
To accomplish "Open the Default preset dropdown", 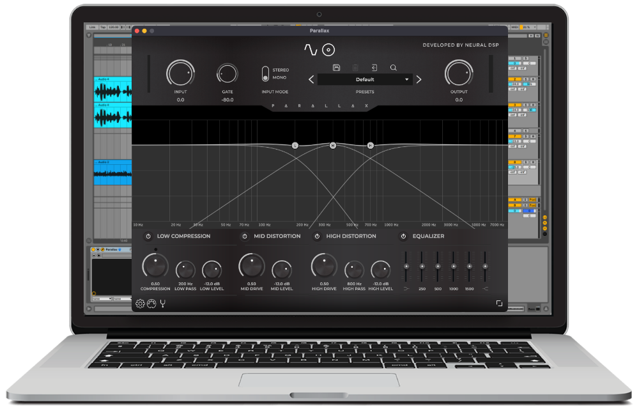I will (x=364, y=79).
